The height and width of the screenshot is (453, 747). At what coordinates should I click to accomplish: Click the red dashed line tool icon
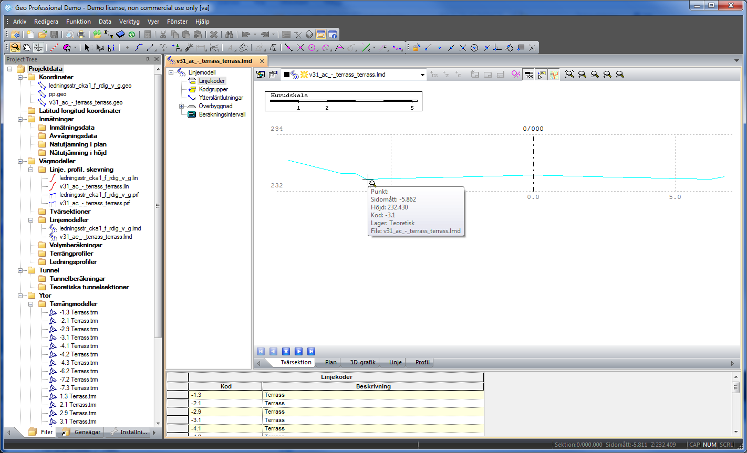pyautogui.click(x=54, y=48)
